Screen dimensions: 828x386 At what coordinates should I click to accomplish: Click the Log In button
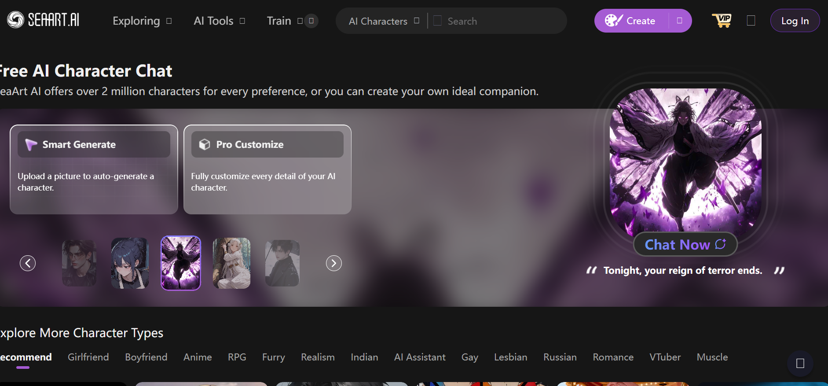point(795,21)
